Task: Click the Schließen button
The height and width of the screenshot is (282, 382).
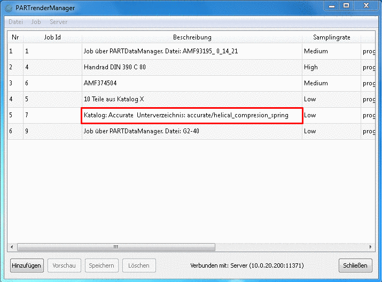Action: pyautogui.click(x=355, y=265)
